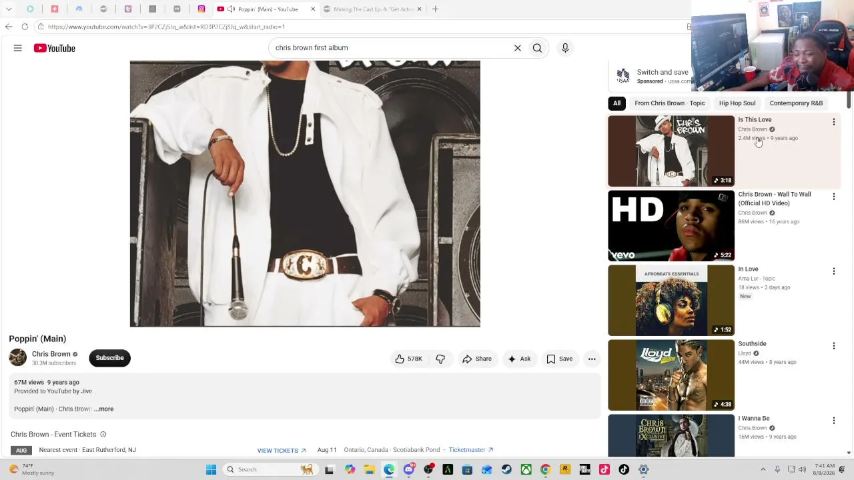Viewport: 854px width, 480px height.
Task: Play the Wall To Wall HD thumbnail
Action: 671,226
